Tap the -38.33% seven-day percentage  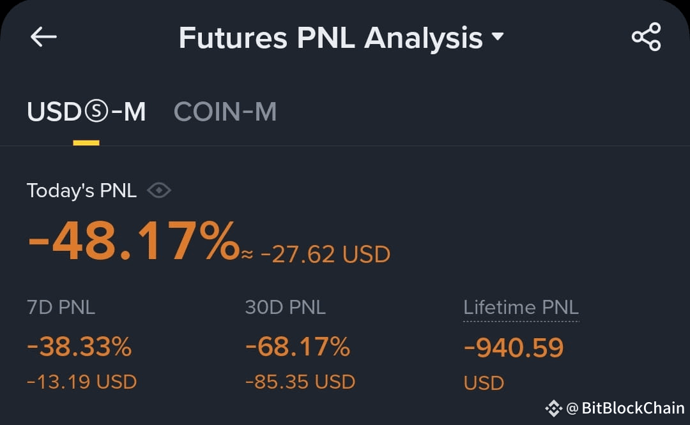79,347
